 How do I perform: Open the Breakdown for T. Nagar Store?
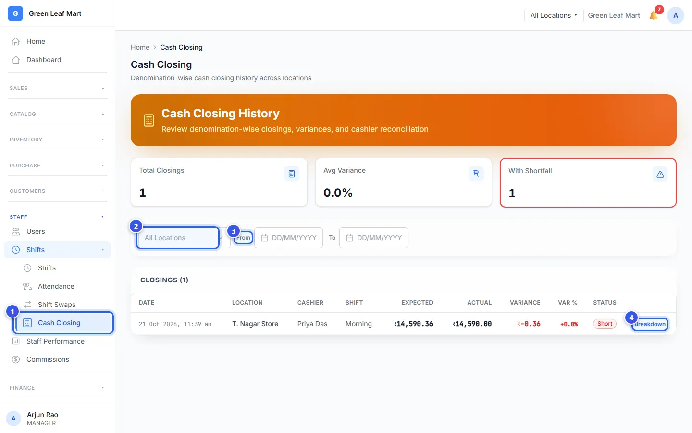coord(650,324)
